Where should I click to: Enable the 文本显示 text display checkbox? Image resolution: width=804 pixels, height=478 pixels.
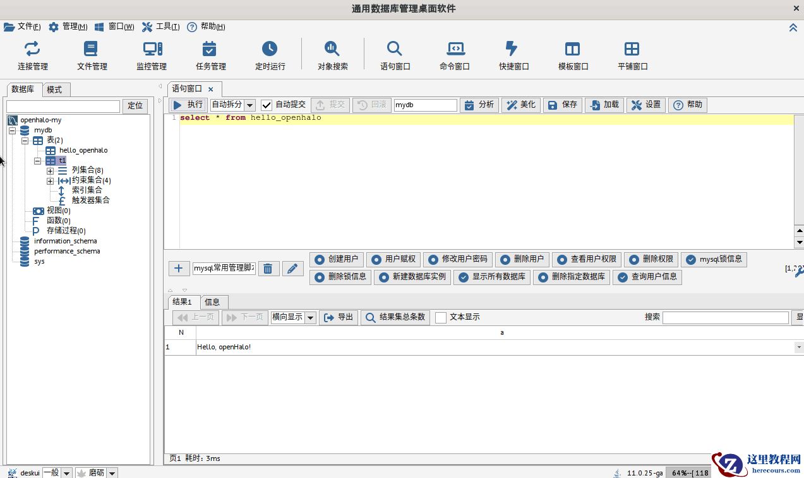[x=441, y=317]
